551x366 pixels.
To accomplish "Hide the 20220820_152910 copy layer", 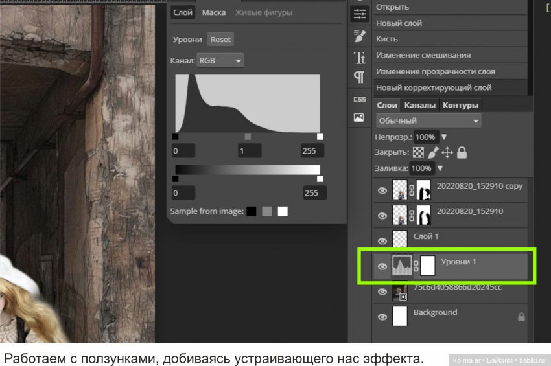I will (382, 190).
